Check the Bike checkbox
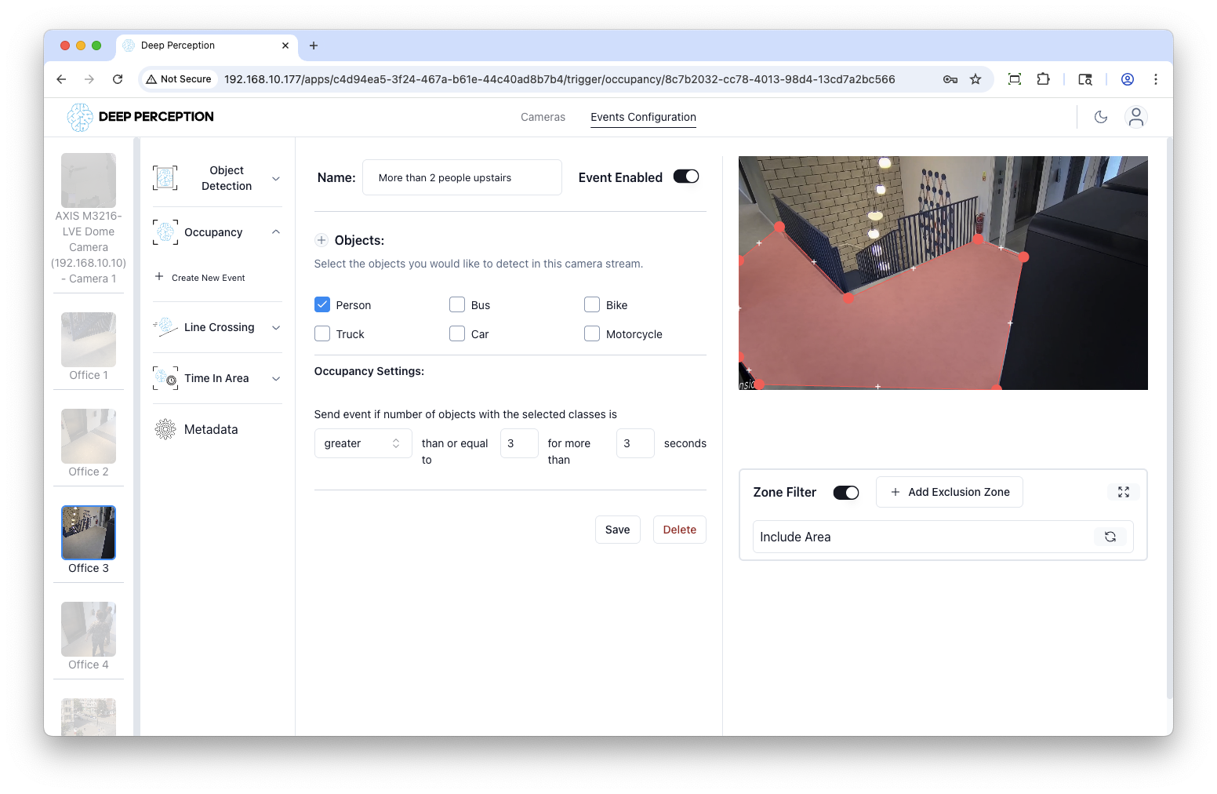The width and height of the screenshot is (1217, 794). tap(592, 304)
